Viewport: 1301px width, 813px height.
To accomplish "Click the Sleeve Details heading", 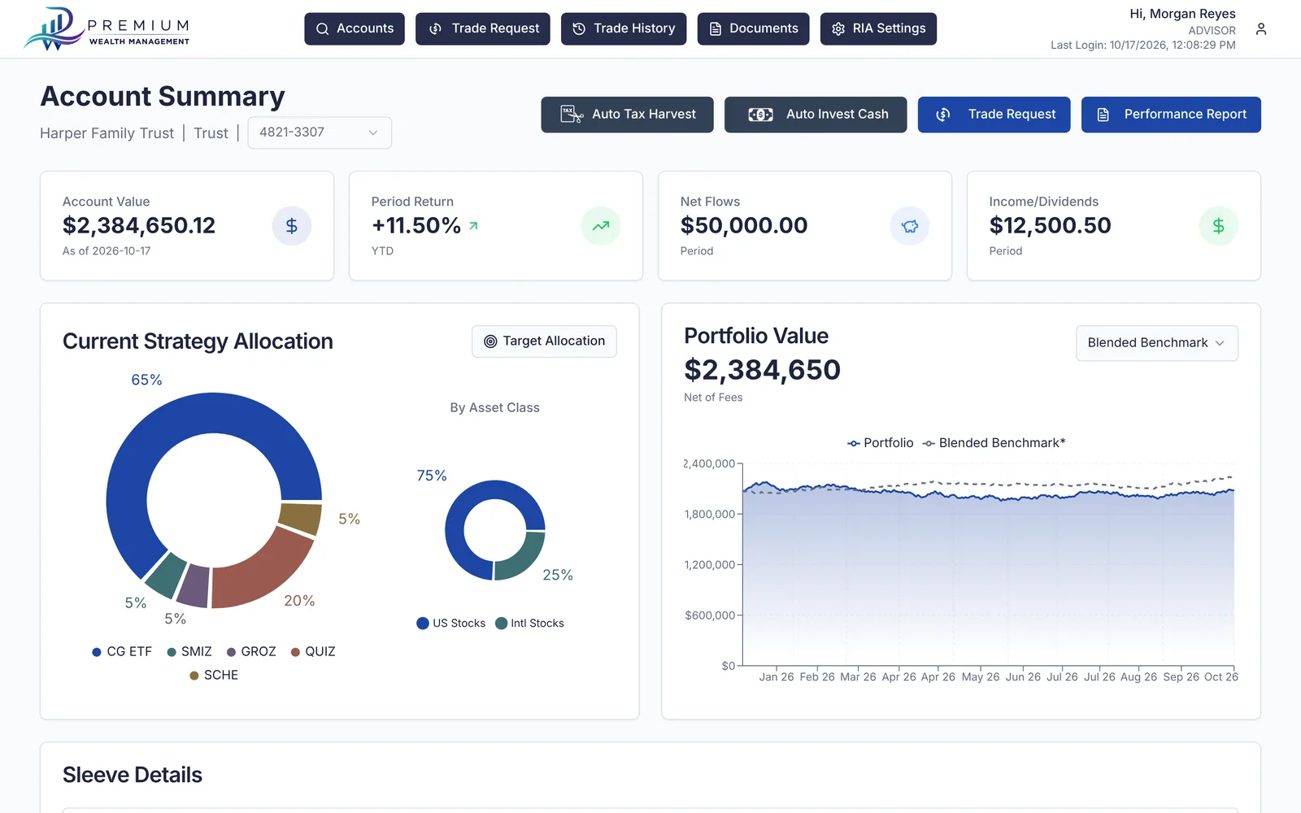I will (133, 775).
